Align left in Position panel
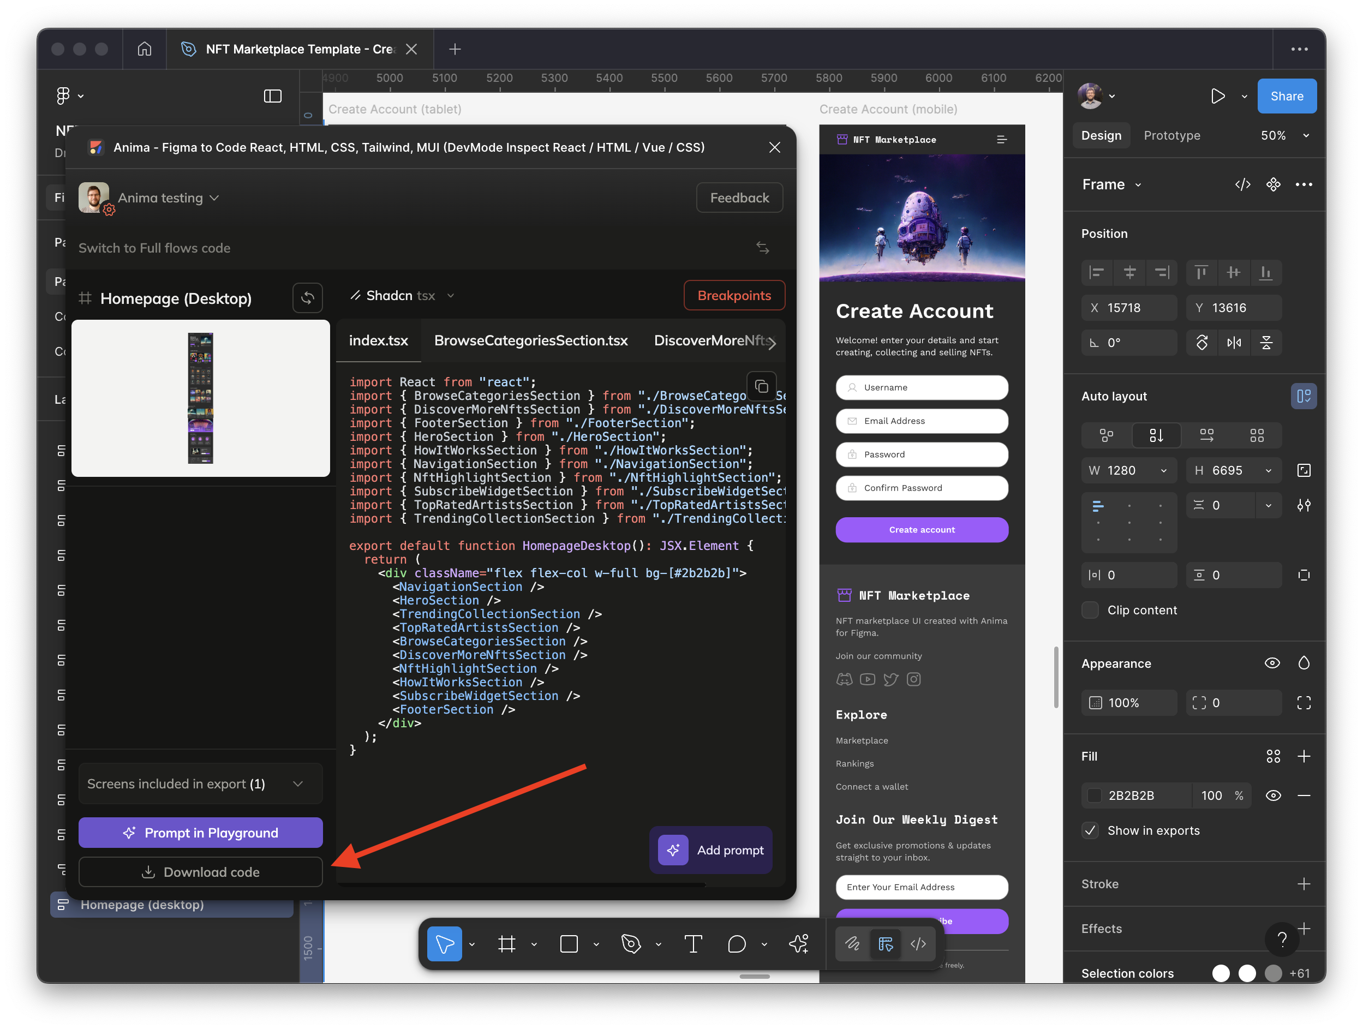The width and height of the screenshot is (1363, 1029). pyautogui.click(x=1096, y=272)
